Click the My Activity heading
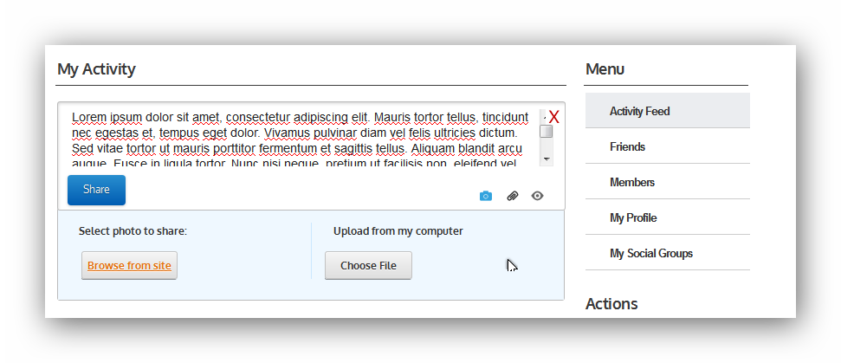The image size is (841, 363). (x=96, y=69)
